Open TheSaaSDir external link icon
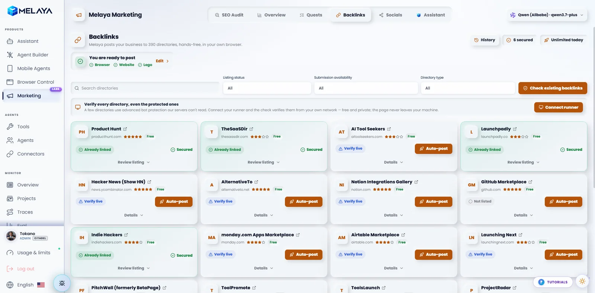The width and height of the screenshot is (595, 293). 251,129
